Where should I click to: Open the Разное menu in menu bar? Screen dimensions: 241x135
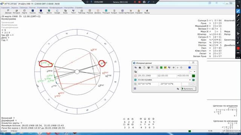(x=32, y=7)
